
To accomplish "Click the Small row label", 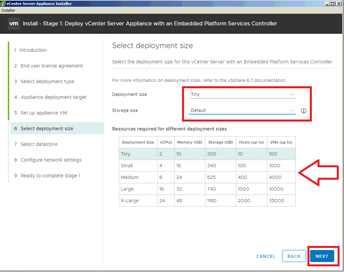I will pyautogui.click(x=127, y=166).
